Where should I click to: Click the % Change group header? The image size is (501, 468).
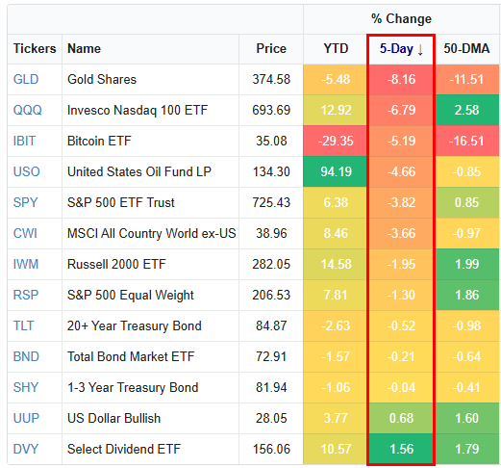[x=401, y=19]
